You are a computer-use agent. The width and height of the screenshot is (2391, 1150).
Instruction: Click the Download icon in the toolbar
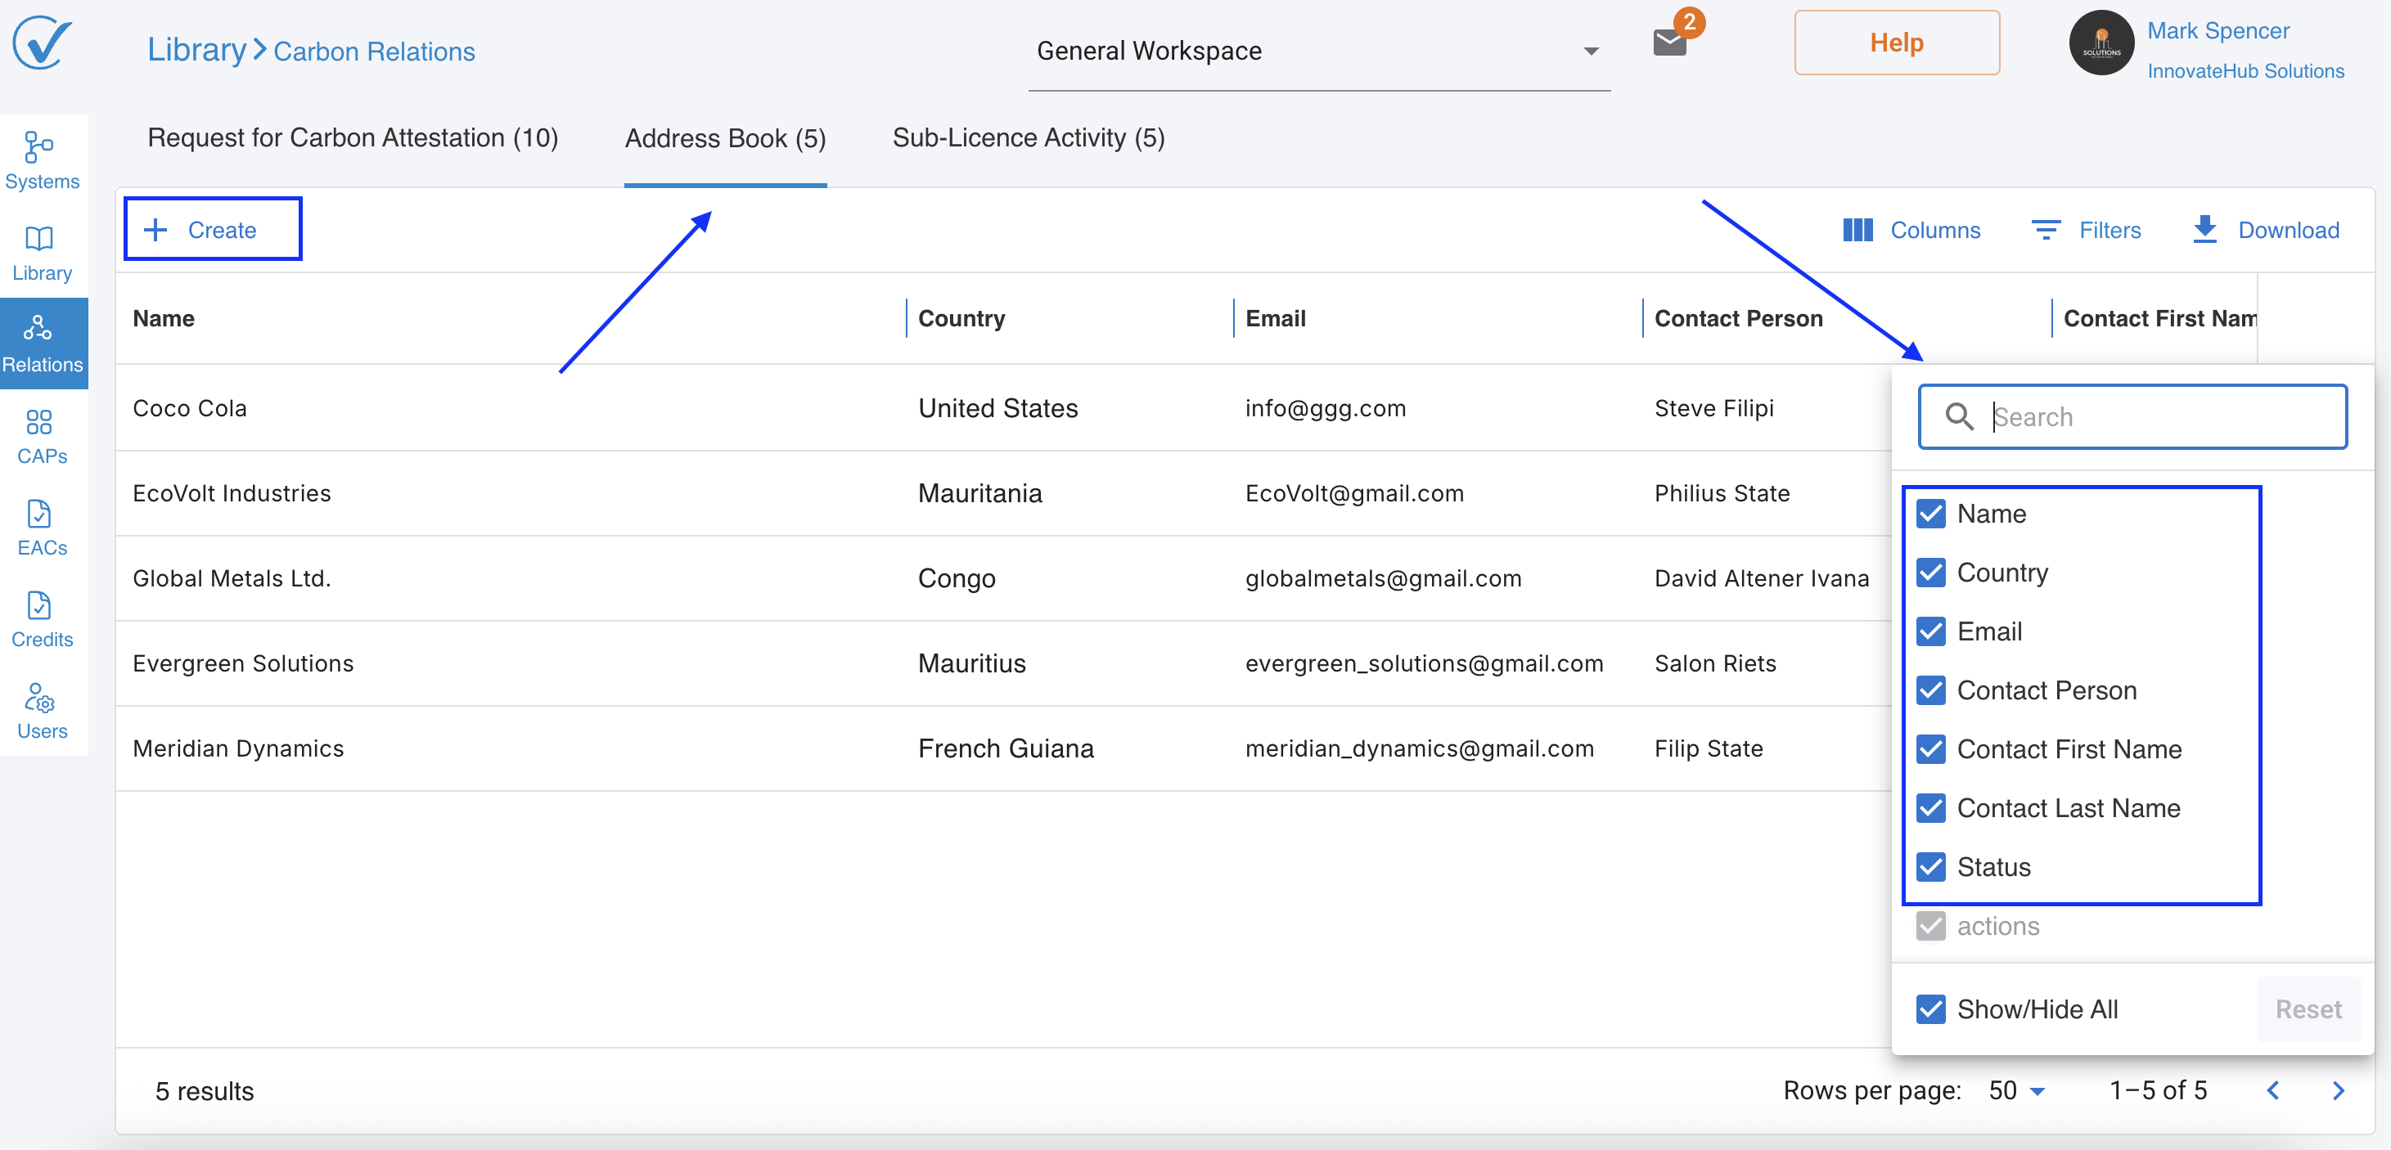pyautogui.click(x=2204, y=229)
